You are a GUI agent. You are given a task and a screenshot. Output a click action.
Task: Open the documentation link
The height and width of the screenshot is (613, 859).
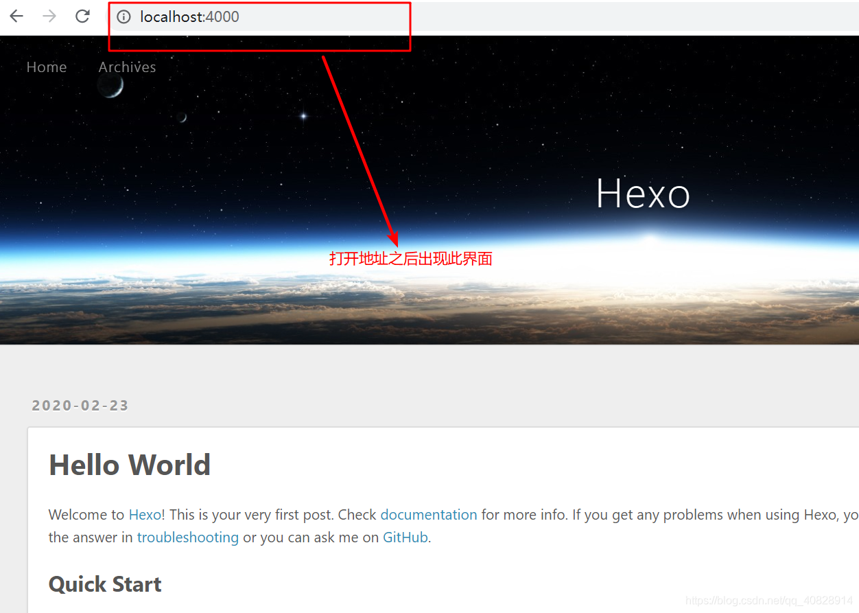click(429, 515)
